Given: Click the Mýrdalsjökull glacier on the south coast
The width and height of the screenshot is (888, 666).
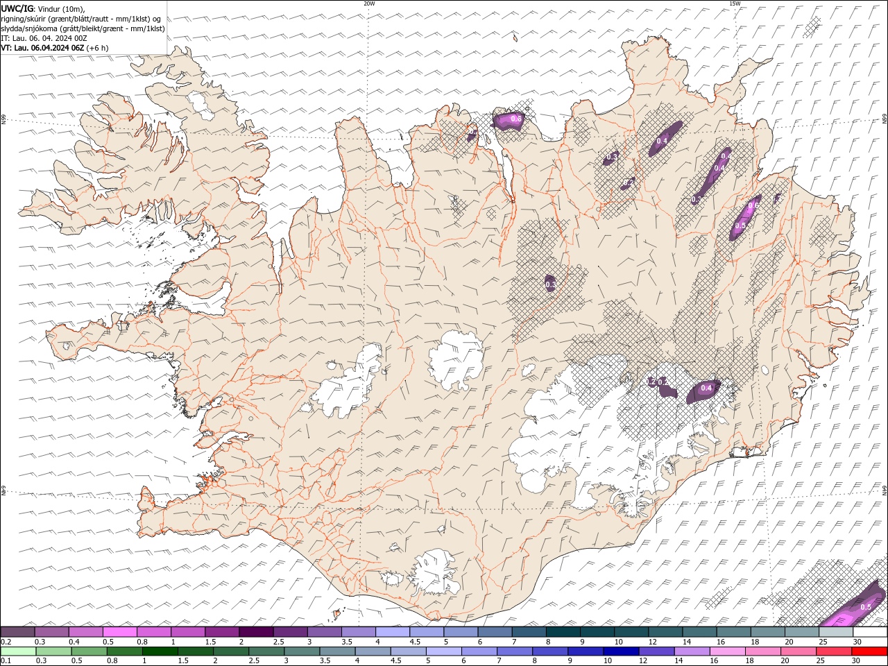Looking at the screenshot, I should pyautogui.click(x=436, y=572).
